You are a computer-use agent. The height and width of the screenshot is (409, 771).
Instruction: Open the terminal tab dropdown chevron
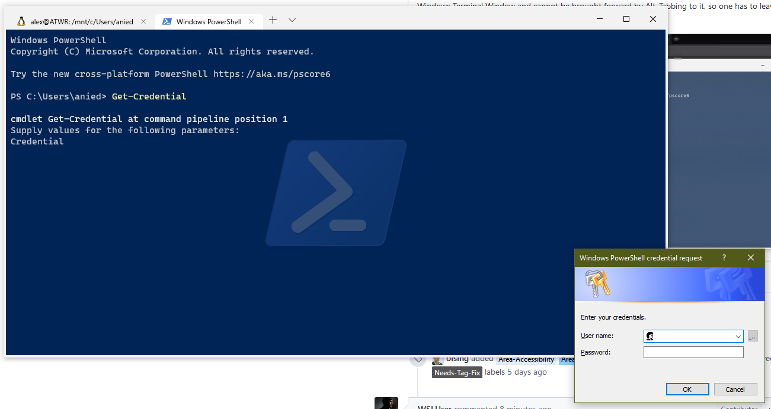[292, 20]
